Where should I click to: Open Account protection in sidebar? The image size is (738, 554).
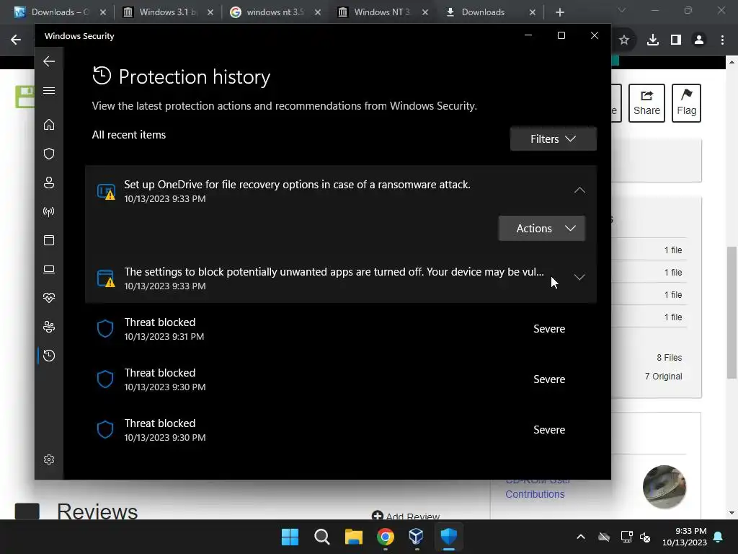(x=49, y=183)
